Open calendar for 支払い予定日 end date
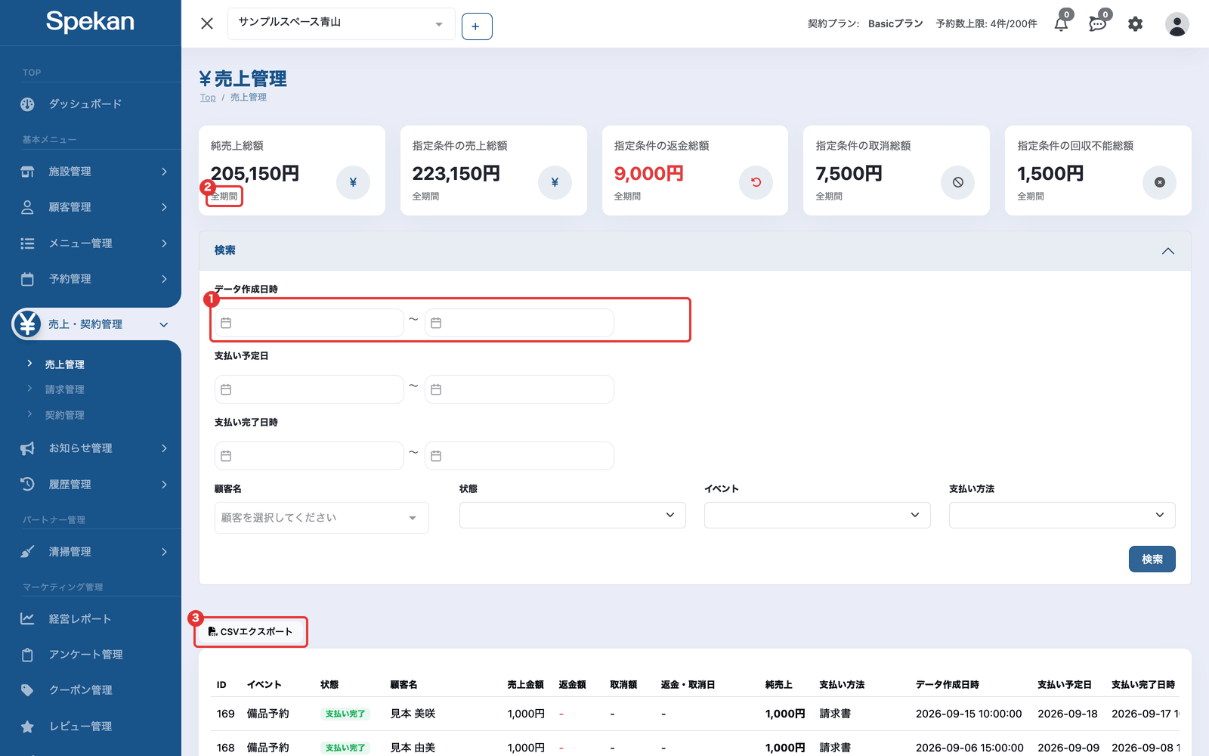The image size is (1209, 756). point(436,389)
